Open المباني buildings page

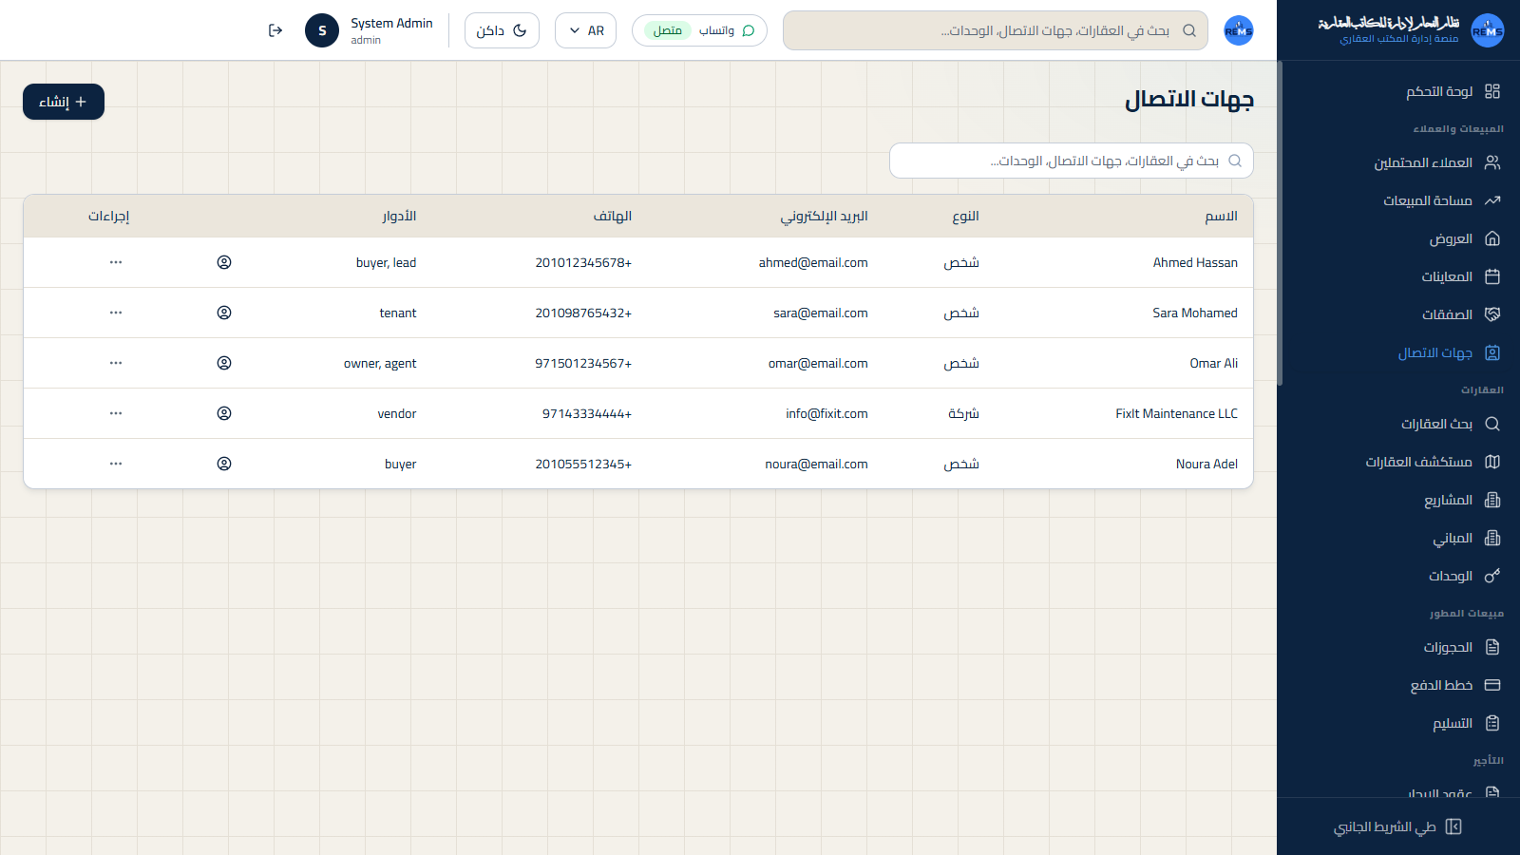[x=1453, y=538]
